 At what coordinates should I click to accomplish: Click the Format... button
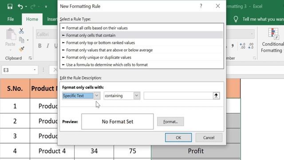click(170, 121)
